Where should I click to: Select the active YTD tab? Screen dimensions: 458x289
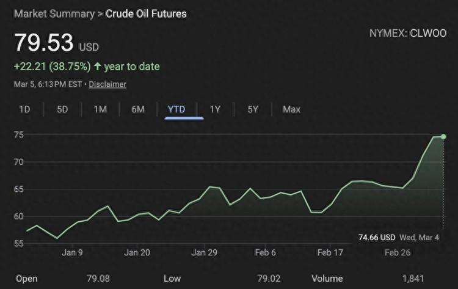point(176,109)
